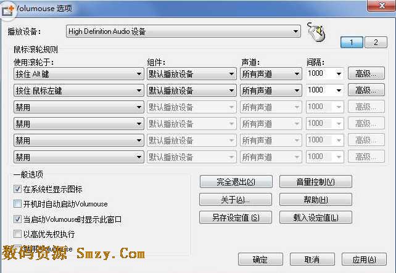Open 组件 dropdown in the 按住 Alt 键 row
Viewport: 396px width, 273px height.
(x=192, y=74)
